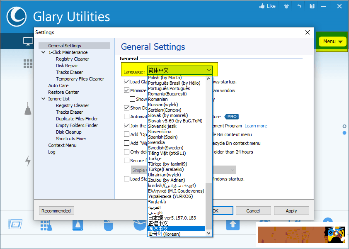Choose 正體中文 in language list

pos(158,223)
